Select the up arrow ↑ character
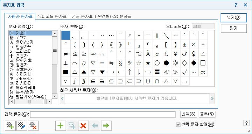Screen dimensions: 252x134 click(129, 72)
